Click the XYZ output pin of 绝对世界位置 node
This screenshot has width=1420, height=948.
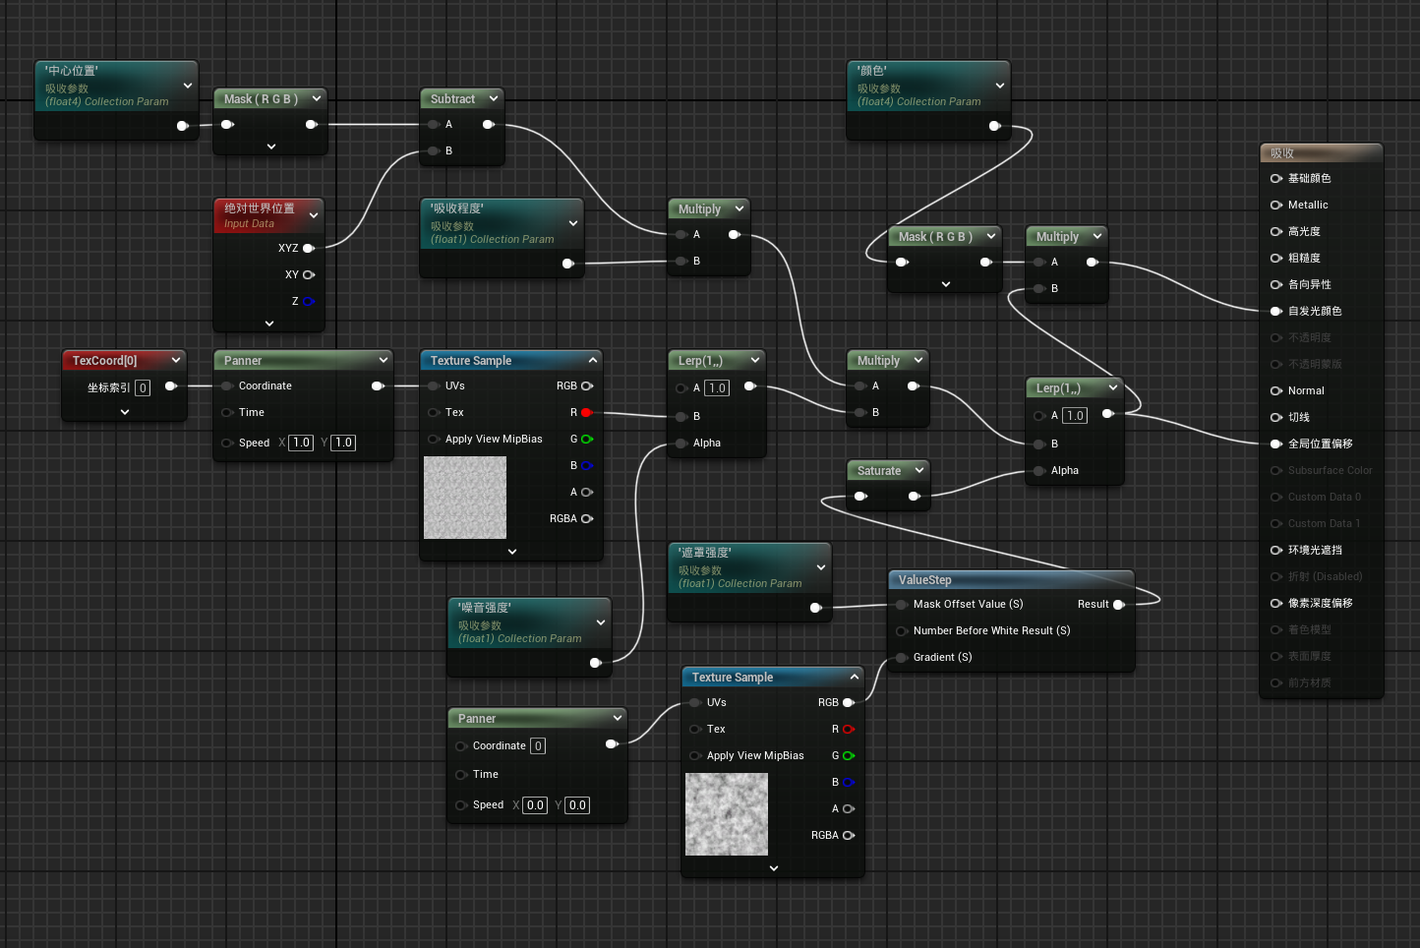pos(309,249)
